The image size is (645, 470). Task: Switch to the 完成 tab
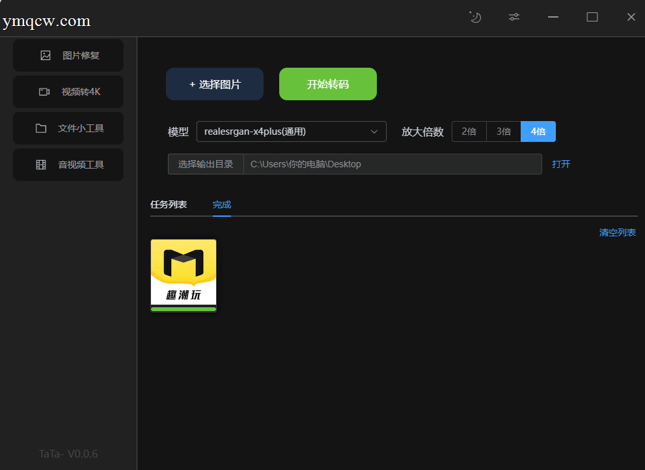pos(222,204)
